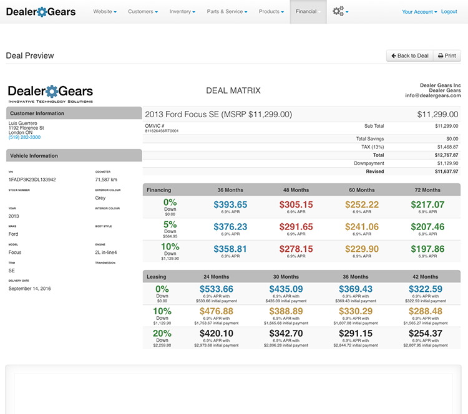Select $330.29 36-month lease payment

pyautogui.click(x=355, y=311)
